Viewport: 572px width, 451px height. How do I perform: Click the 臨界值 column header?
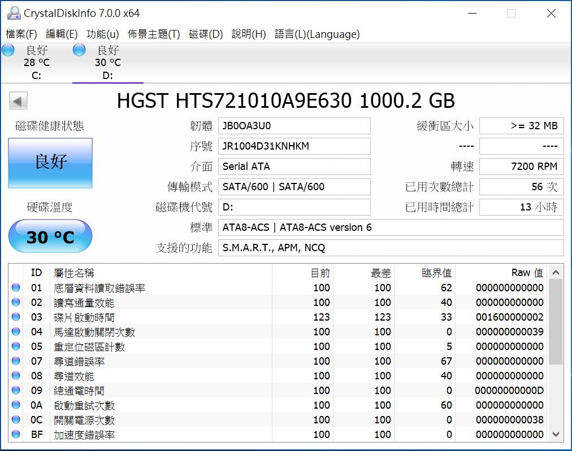[424, 273]
